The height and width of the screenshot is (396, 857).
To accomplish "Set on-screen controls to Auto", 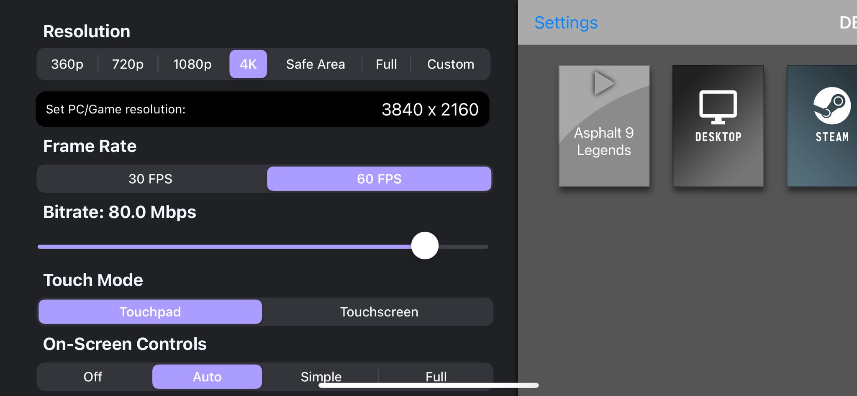I will [207, 376].
